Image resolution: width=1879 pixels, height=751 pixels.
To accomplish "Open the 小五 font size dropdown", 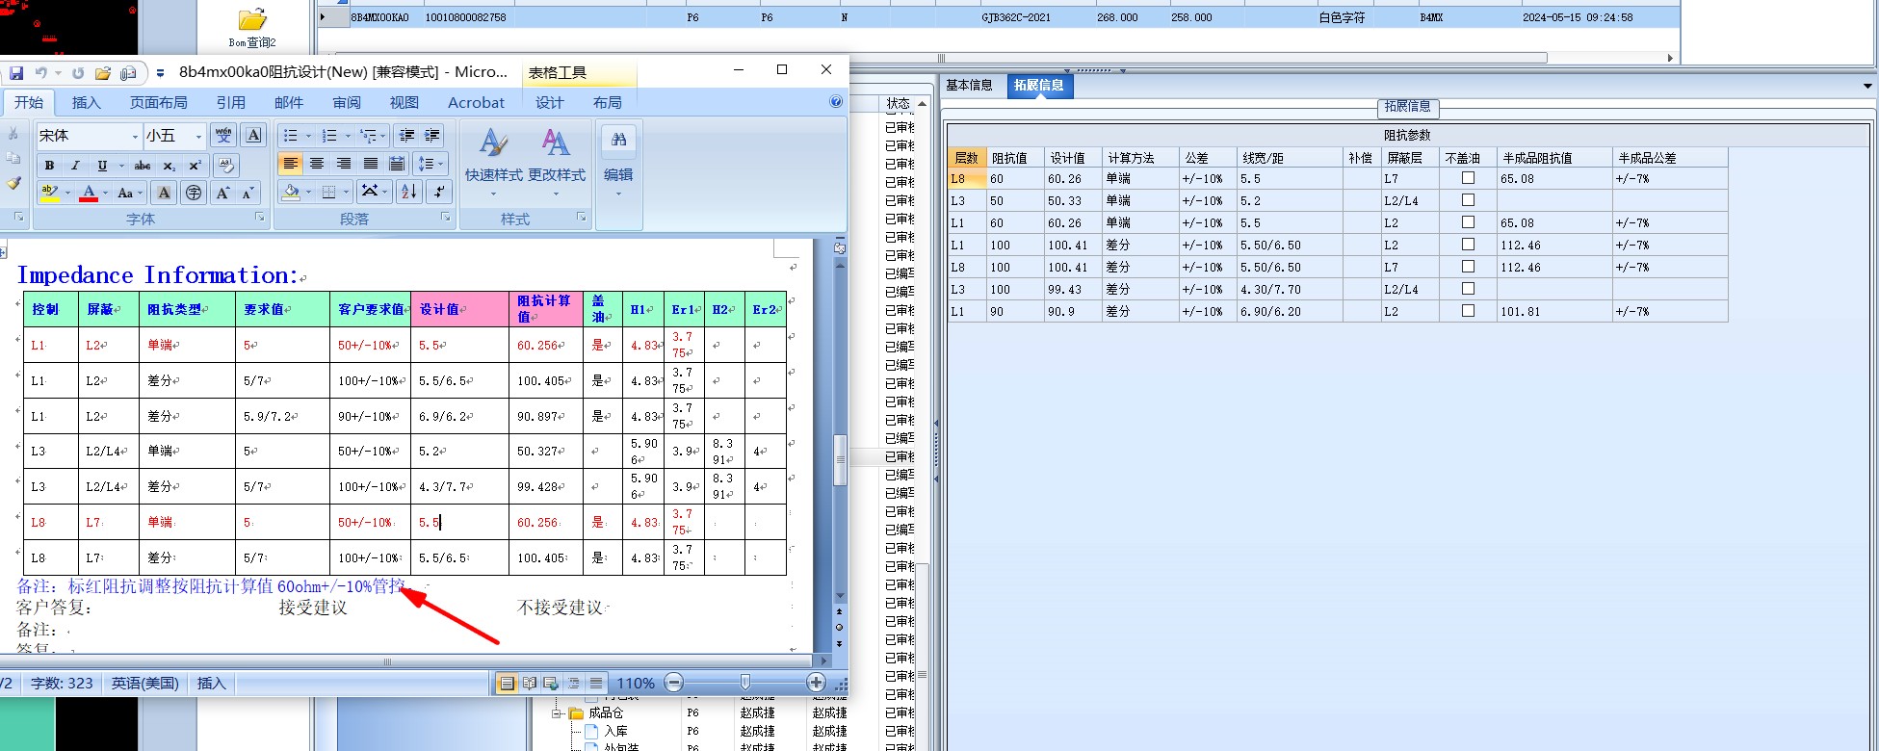I will coord(198,136).
